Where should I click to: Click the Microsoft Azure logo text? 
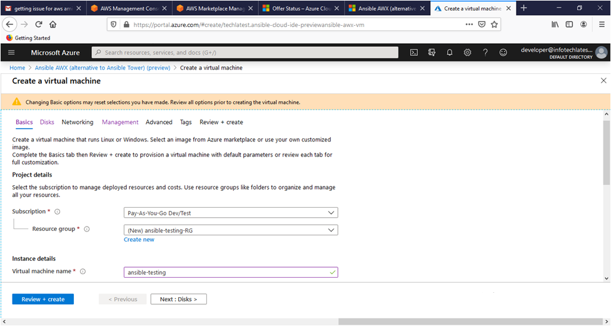click(x=55, y=53)
